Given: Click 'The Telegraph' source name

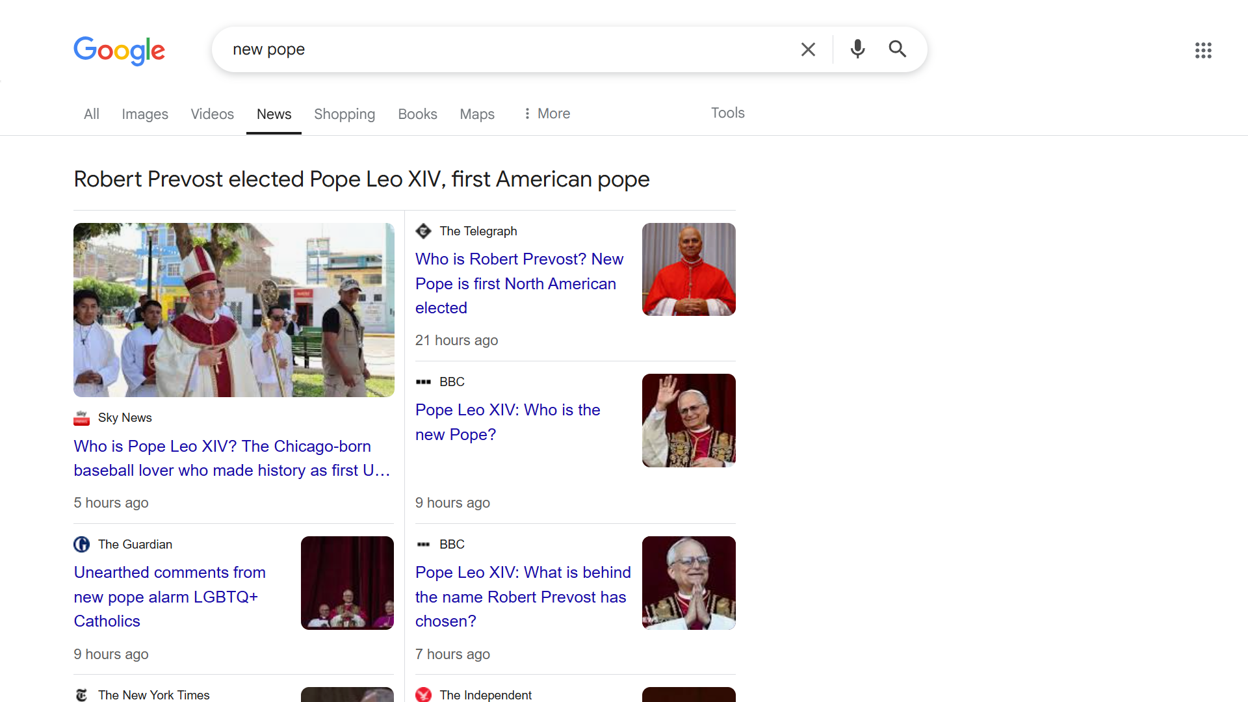Looking at the screenshot, I should [478, 231].
